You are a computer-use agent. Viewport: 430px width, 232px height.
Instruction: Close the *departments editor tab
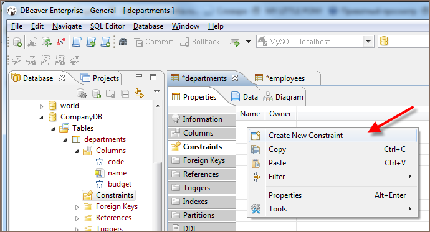point(235,78)
